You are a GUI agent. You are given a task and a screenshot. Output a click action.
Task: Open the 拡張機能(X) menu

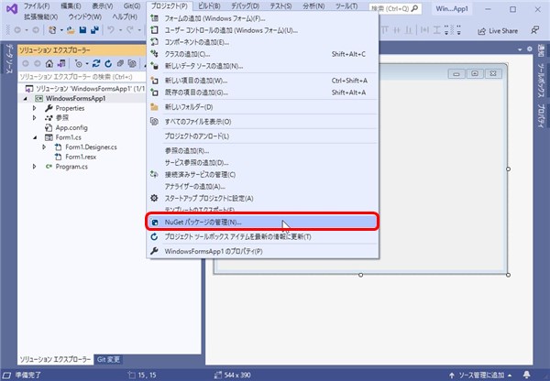click(40, 16)
